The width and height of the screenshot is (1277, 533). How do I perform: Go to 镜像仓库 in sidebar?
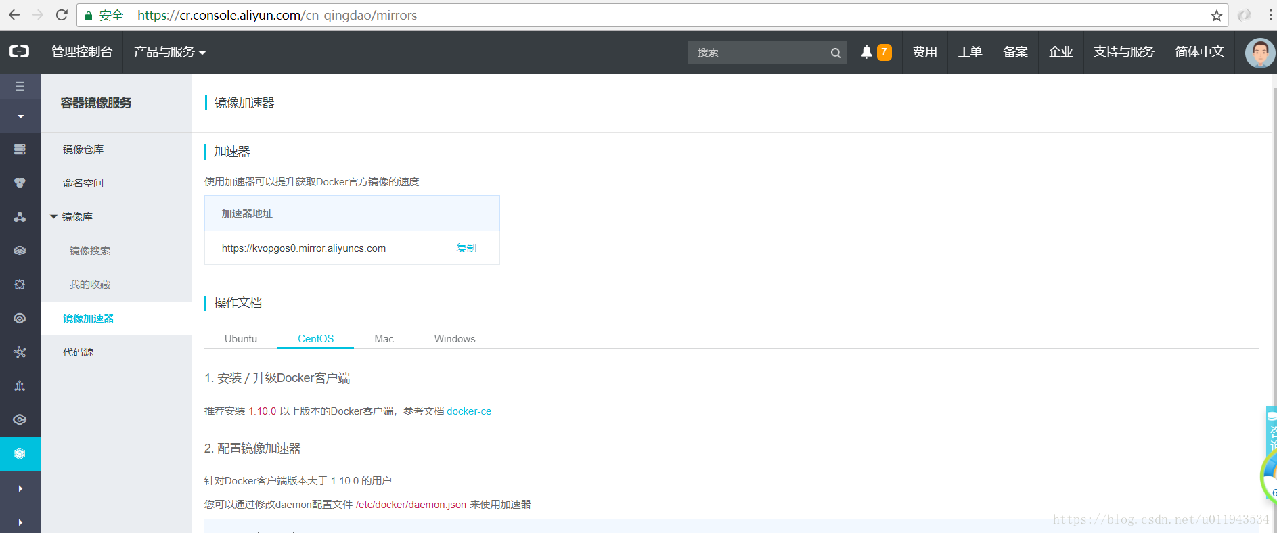point(83,149)
